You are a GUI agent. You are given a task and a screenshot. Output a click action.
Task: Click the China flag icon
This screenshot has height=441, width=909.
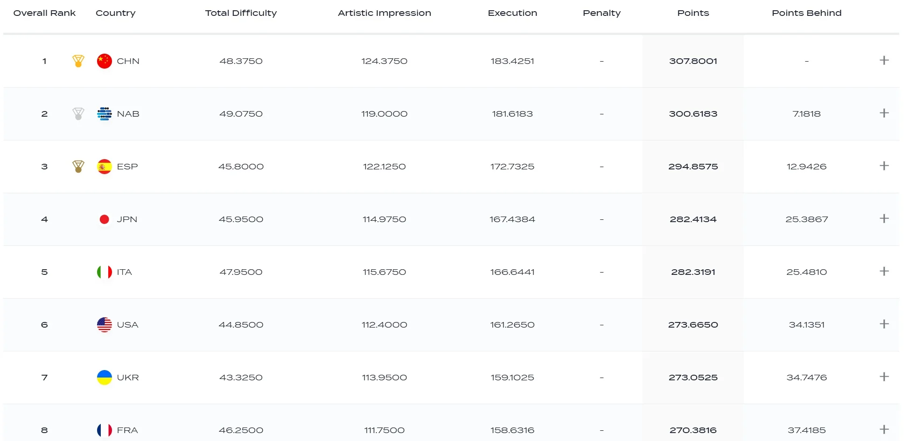tap(104, 61)
